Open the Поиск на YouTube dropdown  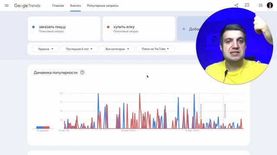click(155, 49)
